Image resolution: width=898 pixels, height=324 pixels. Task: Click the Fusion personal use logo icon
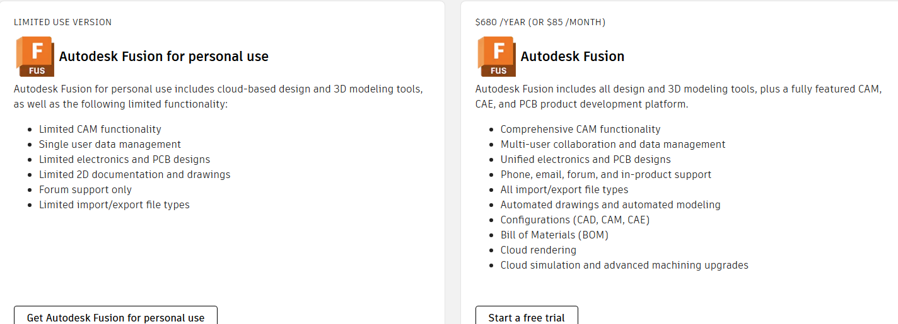pos(35,57)
